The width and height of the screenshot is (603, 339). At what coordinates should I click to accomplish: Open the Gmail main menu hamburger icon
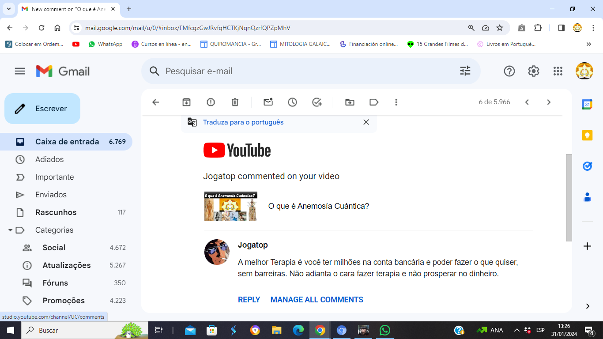point(20,71)
